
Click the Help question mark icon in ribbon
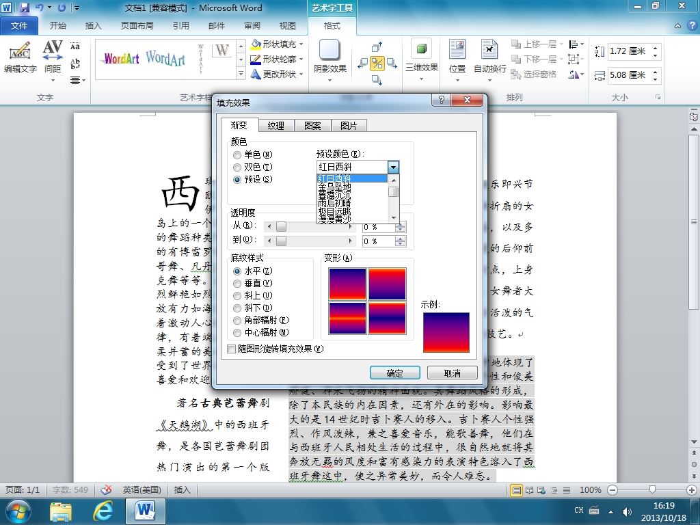[691, 26]
